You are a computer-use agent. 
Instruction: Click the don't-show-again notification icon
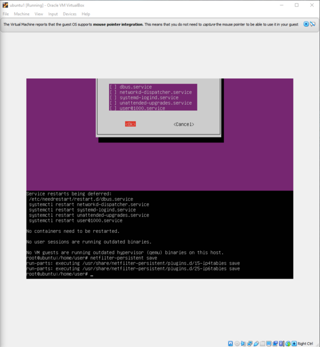[312, 24]
